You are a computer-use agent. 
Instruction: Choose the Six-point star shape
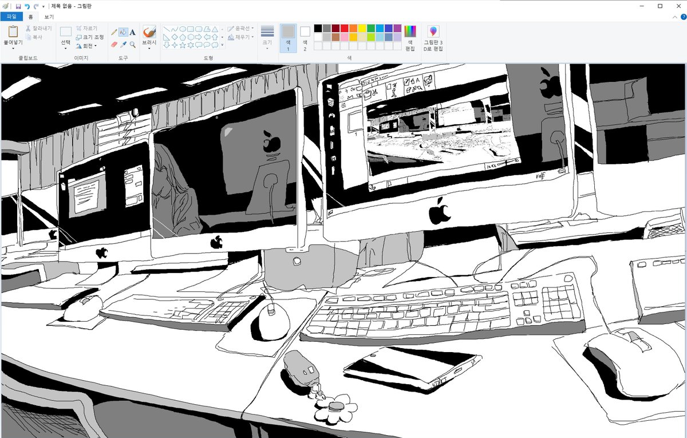[191, 45]
